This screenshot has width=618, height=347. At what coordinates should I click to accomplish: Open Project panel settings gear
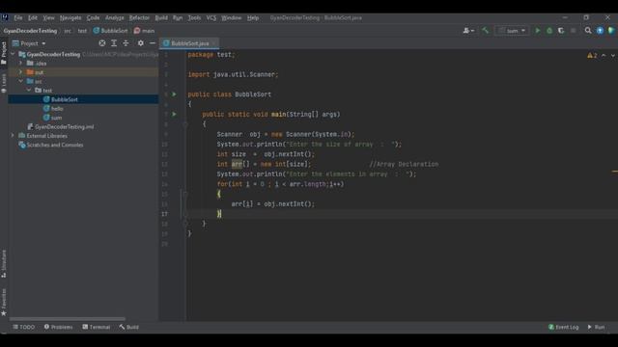141,43
